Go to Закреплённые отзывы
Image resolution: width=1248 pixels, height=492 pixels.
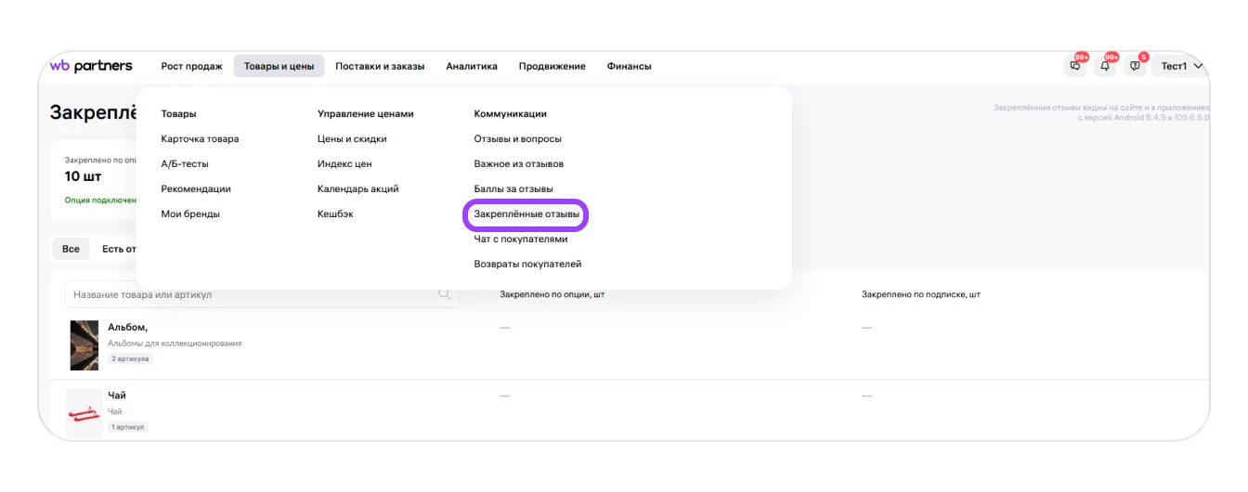pyautogui.click(x=526, y=214)
